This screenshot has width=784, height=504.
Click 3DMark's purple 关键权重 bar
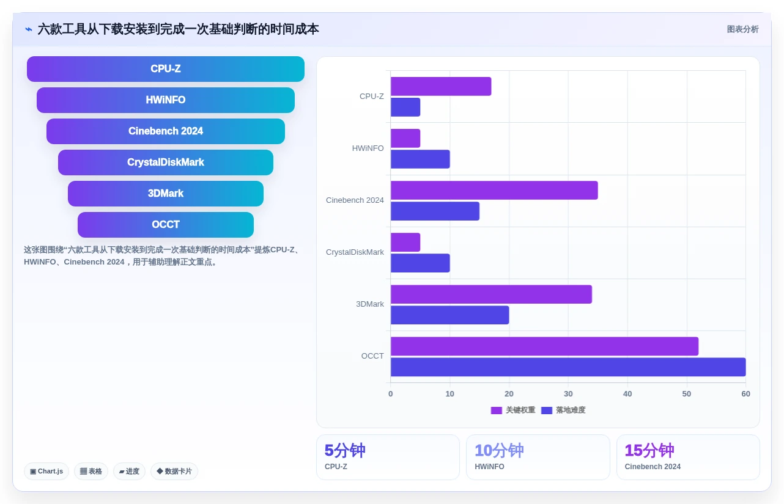pos(491,294)
